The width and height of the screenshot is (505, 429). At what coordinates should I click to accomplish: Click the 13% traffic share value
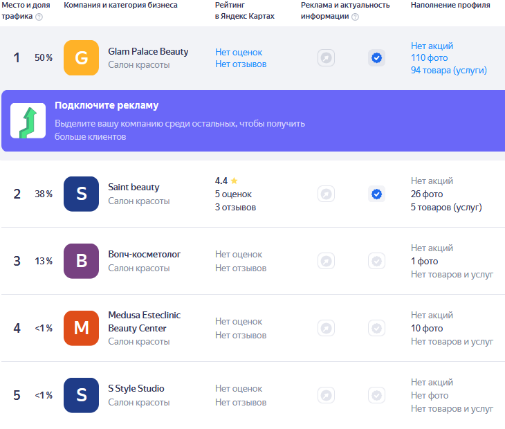44,261
